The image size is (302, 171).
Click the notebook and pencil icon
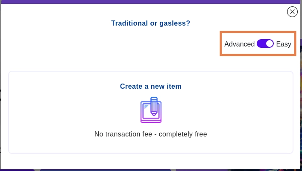point(151,110)
